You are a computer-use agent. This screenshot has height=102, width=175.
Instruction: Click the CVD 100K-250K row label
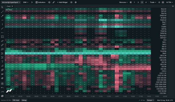pos(161,84)
